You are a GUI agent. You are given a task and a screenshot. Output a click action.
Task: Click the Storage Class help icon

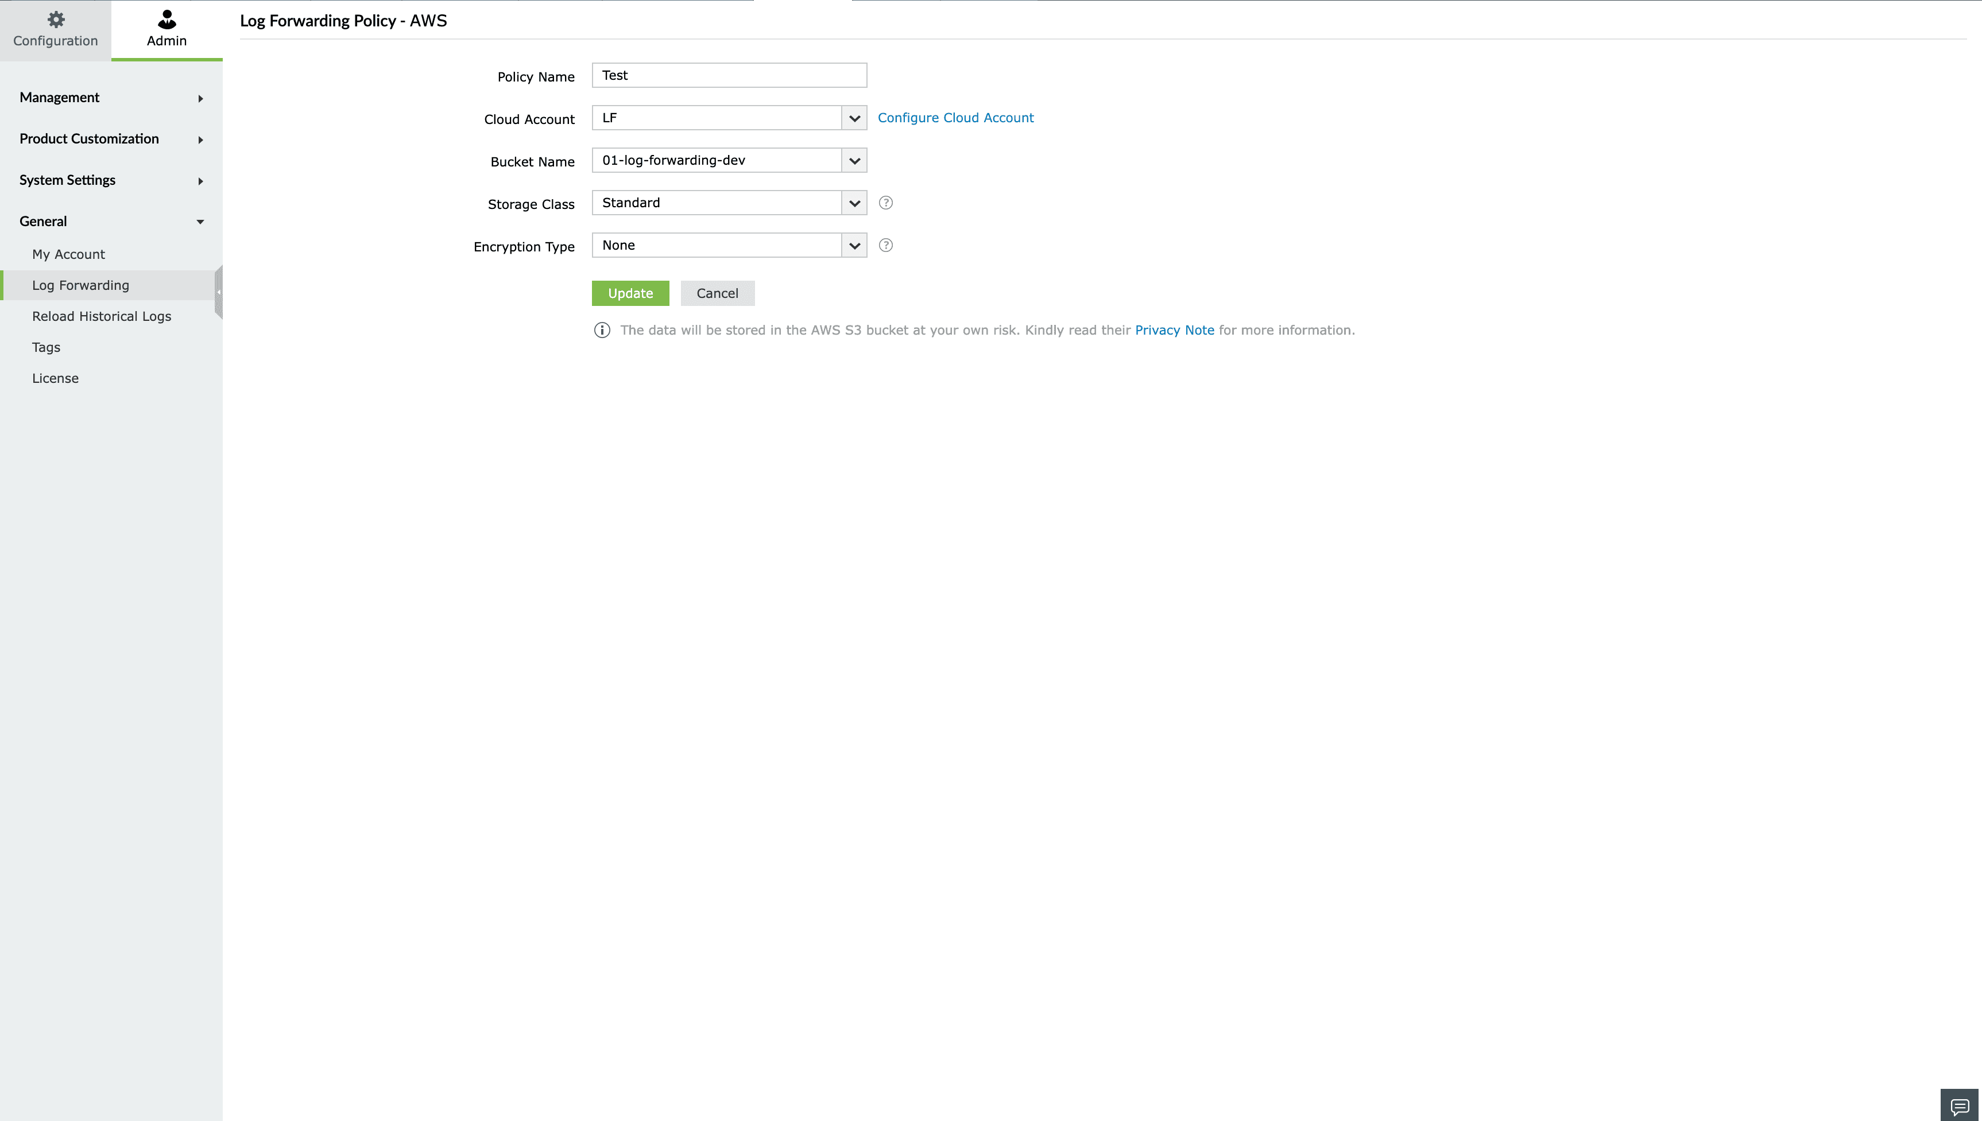pos(885,203)
